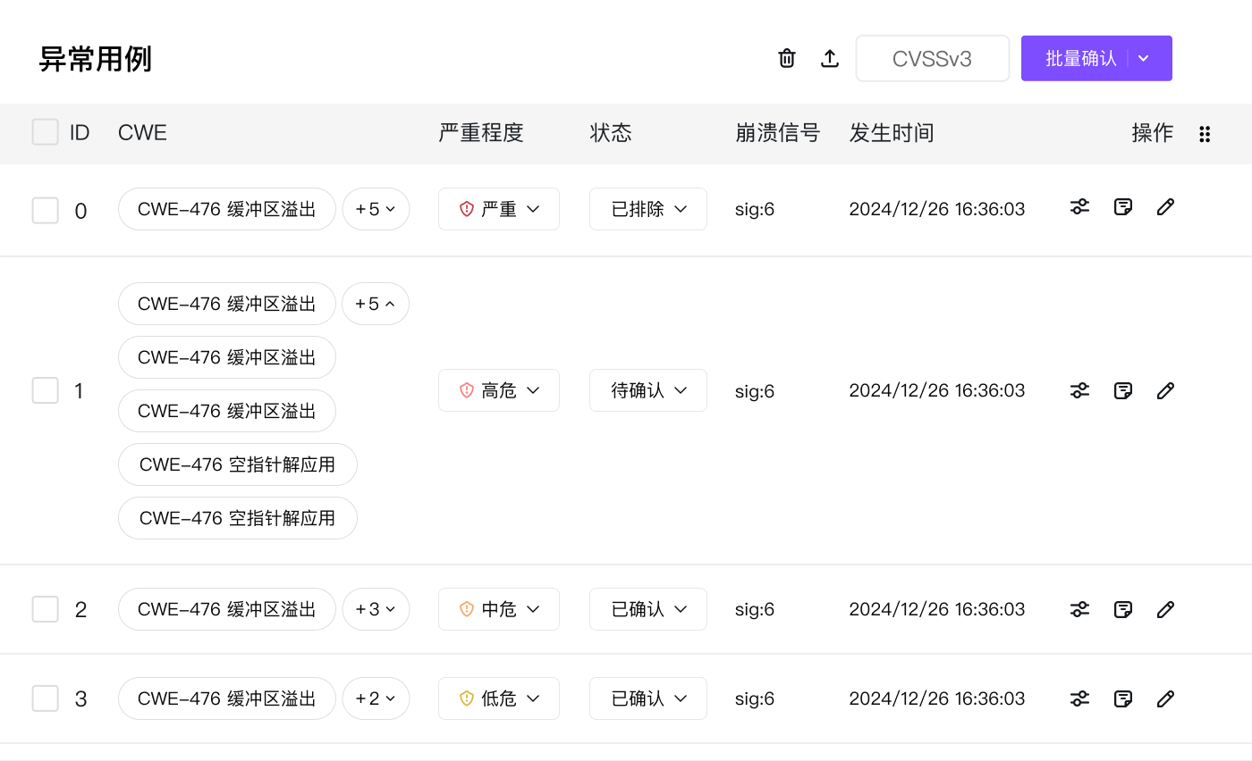This screenshot has height=761, width=1252.
Task: Click the first CWE-476 空指针解应用 tag
Action: click(x=237, y=464)
